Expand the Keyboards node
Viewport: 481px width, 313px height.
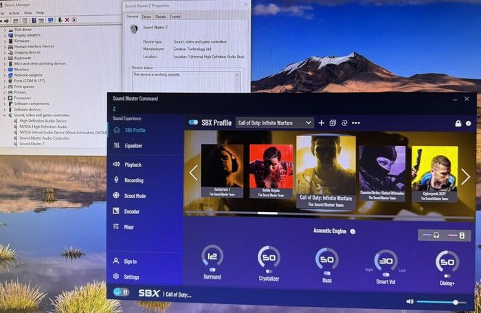[x=4, y=58]
